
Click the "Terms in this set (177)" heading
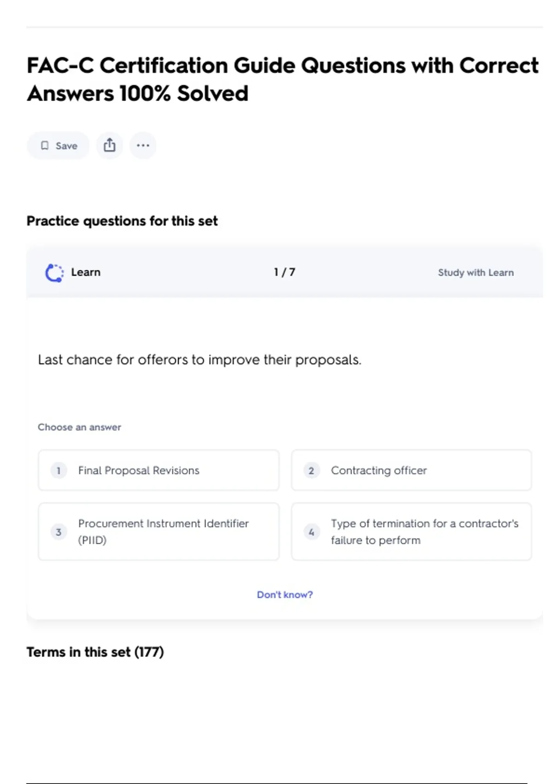click(x=95, y=652)
